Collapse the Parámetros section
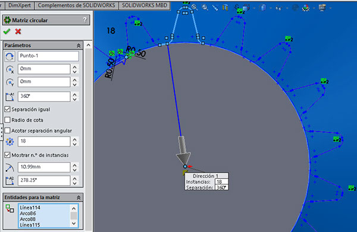Image resolution: width=357 pixels, height=232 pixels. coord(79,46)
